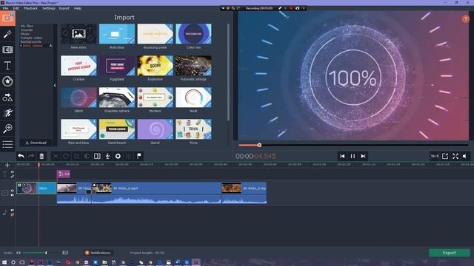Open the Playback menu
The image size is (474, 266).
tap(30, 8)
